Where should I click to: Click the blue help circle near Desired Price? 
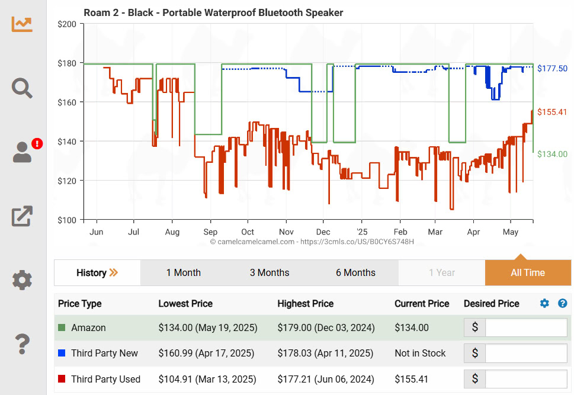(562, 304)
